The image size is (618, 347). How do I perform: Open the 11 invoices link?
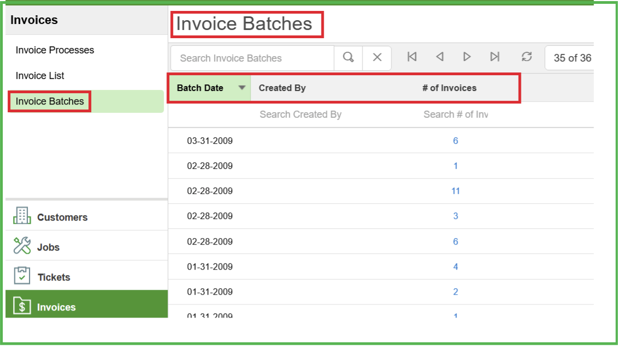[455, 191]
